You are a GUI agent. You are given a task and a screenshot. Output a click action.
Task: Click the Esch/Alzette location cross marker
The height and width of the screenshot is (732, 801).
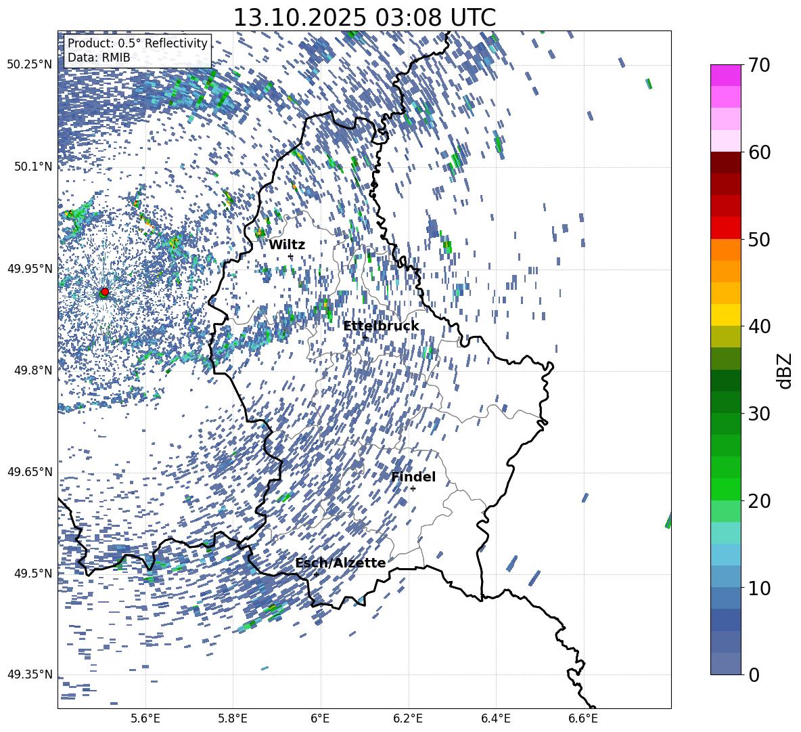316,574
